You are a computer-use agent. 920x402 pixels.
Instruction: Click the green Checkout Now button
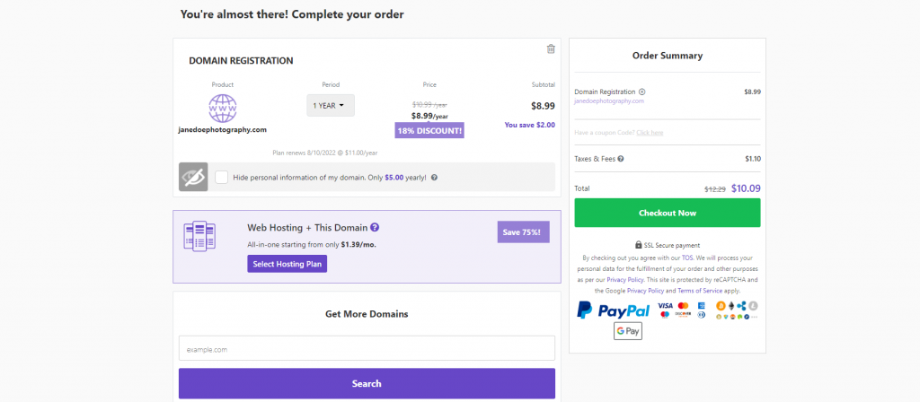(x=668, y=213)
